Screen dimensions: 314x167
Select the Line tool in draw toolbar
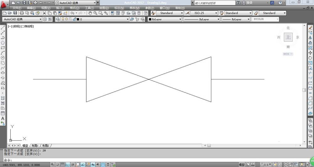coord(3,28)
